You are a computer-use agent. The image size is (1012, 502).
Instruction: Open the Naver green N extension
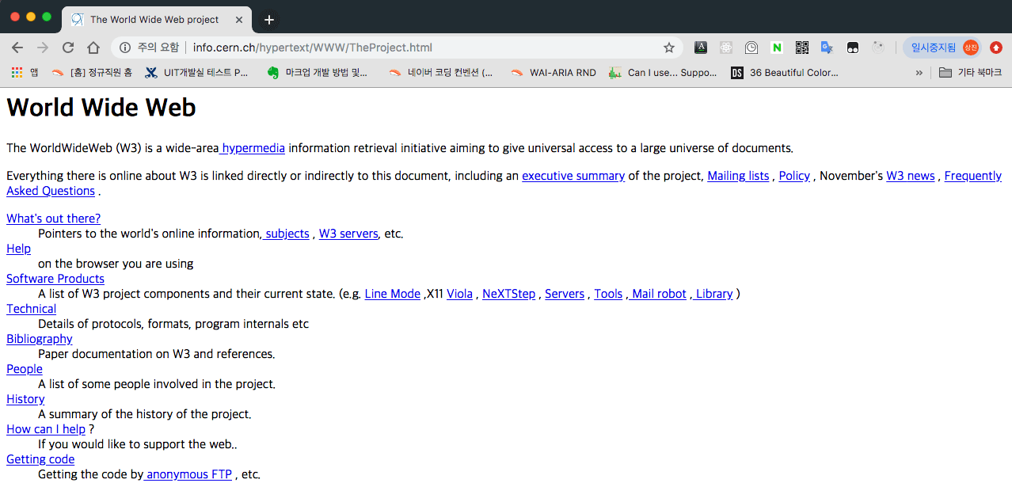[x=777, y=48]
